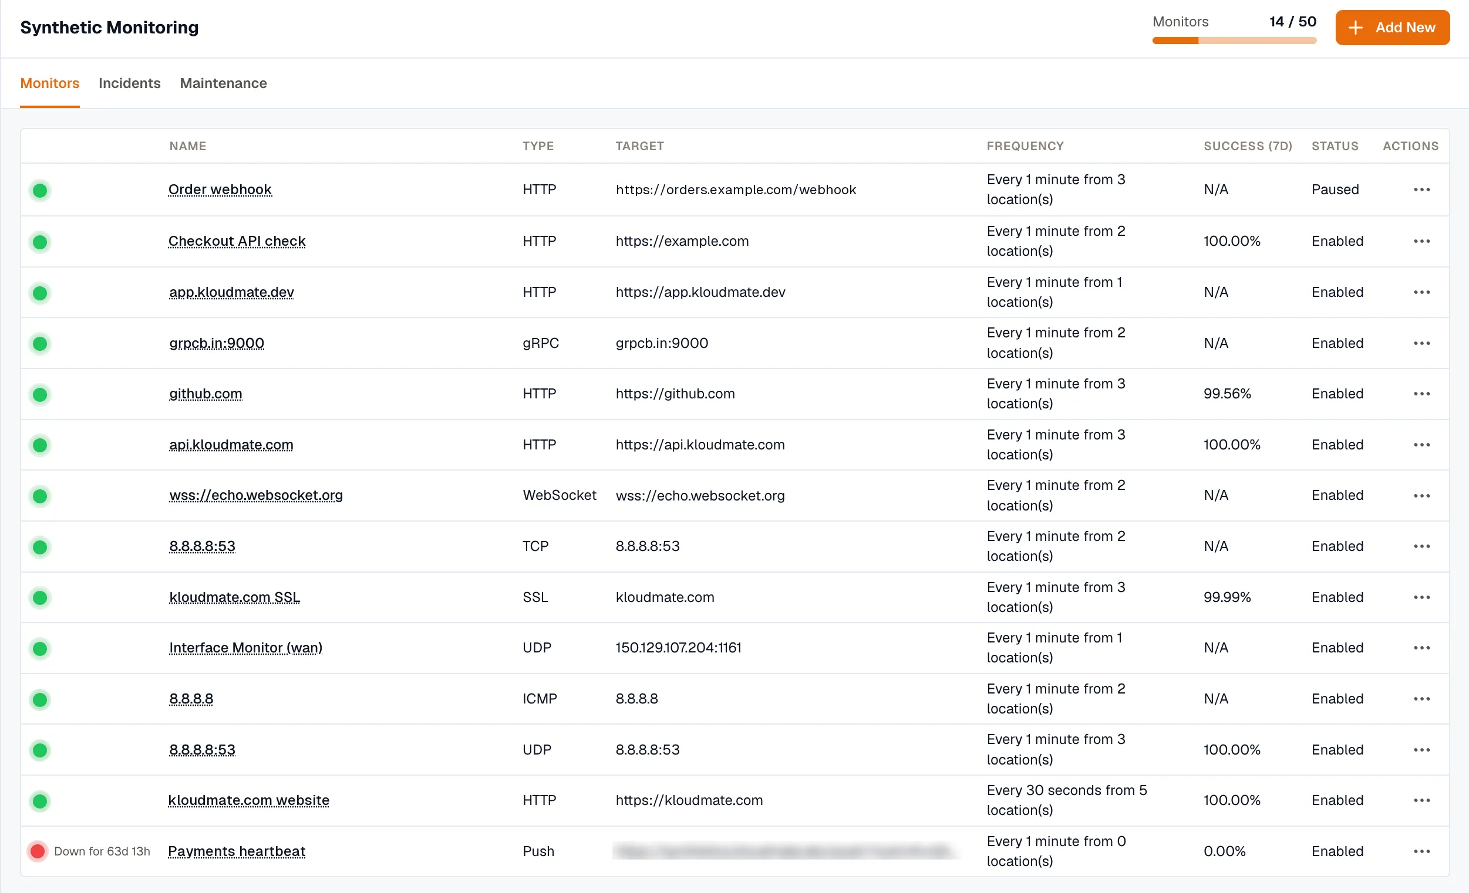
Task: Expand the actions dropdown for Interface Monitor (wan)
Action: point(1421,648)
